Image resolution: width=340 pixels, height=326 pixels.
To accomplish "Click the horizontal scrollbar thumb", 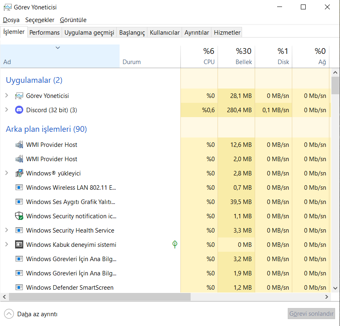I will (x=100, y=297).
